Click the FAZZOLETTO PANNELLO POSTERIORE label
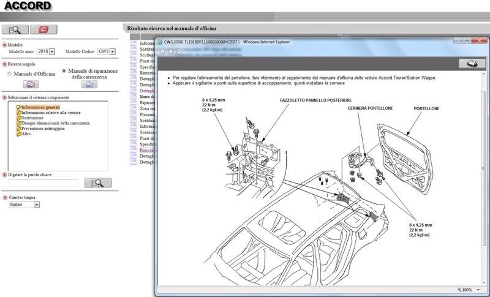The height and width of the screenshot is (297, 490). click(315, 100)
